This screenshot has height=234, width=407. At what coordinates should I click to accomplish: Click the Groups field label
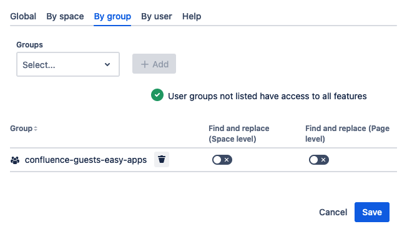pos(29,45)
